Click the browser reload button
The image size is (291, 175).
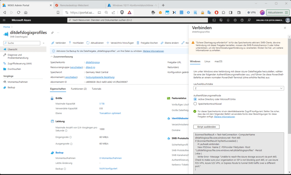click(18, 12)
